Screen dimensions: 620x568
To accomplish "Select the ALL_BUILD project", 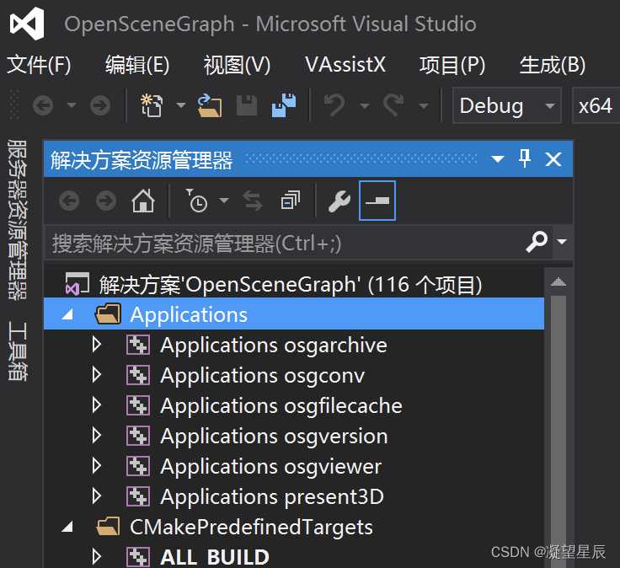I will (x=215, y=557).
